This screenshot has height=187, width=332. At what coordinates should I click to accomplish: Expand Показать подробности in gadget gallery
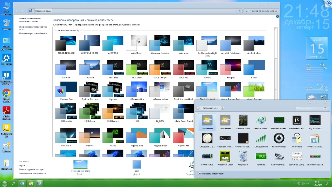[x=211, y=173]
